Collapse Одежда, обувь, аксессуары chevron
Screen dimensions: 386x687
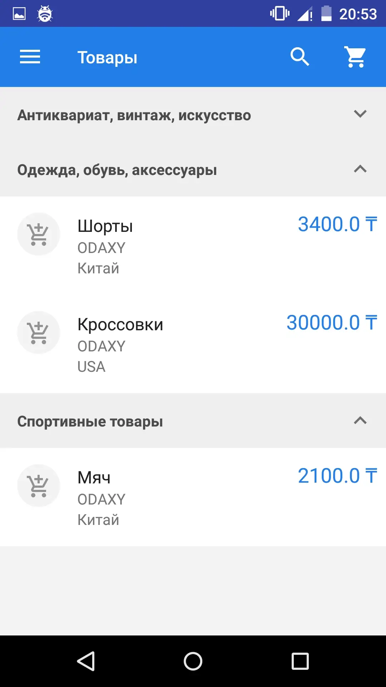click(360, 169)
